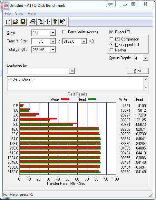
Task: Print results with the printer icon
Action: click(33, 22)
